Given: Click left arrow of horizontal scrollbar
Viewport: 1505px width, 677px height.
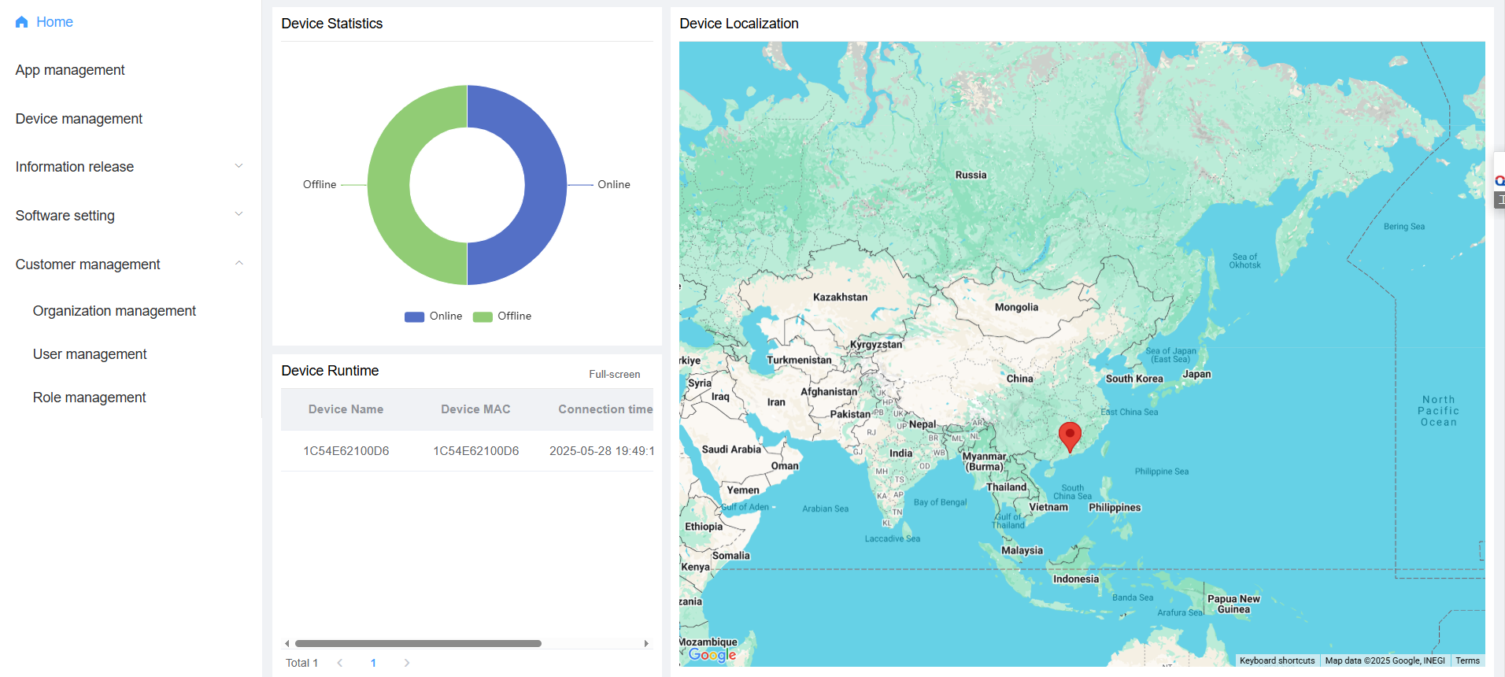Looking at the screenshot, I should coord(287,644).
